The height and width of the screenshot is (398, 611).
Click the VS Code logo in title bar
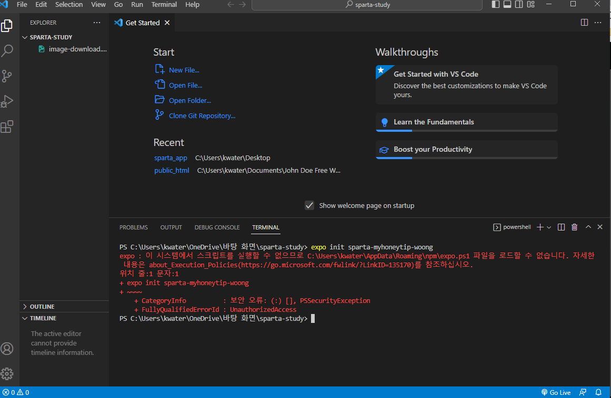(x=5, y=4)
